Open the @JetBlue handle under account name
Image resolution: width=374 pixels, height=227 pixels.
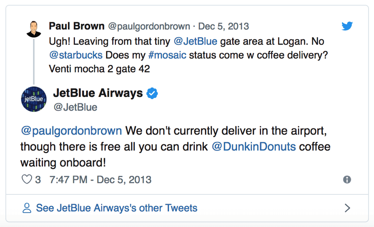tap(75, 107)
